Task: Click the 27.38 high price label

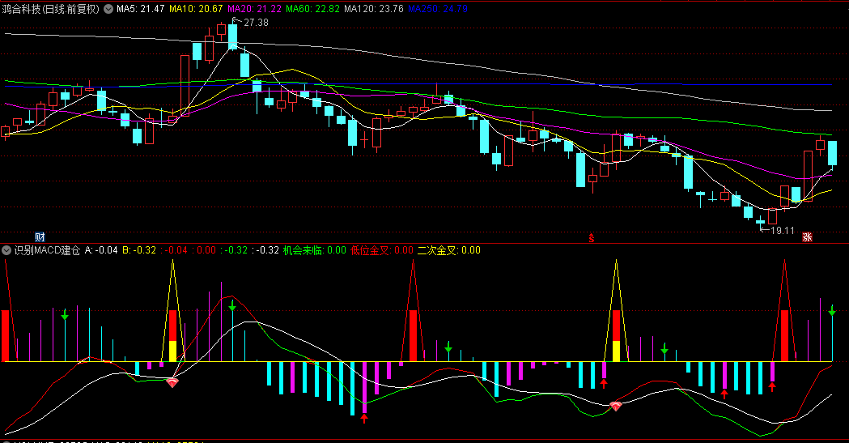Action: [256, 22]
